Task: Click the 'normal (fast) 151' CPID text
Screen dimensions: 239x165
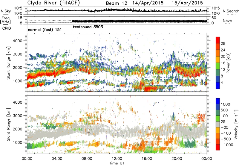Action: coord(45,29)
